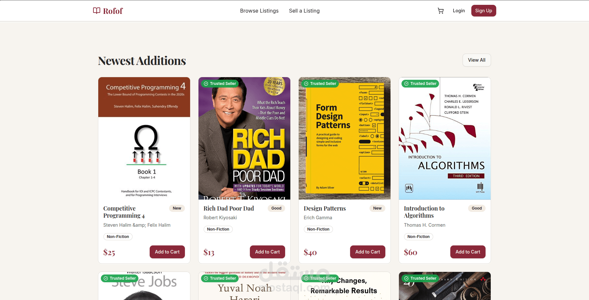Open the Remarkable Results book cover
This screenshot has width=589, height=300.
(x=345, y=286)
